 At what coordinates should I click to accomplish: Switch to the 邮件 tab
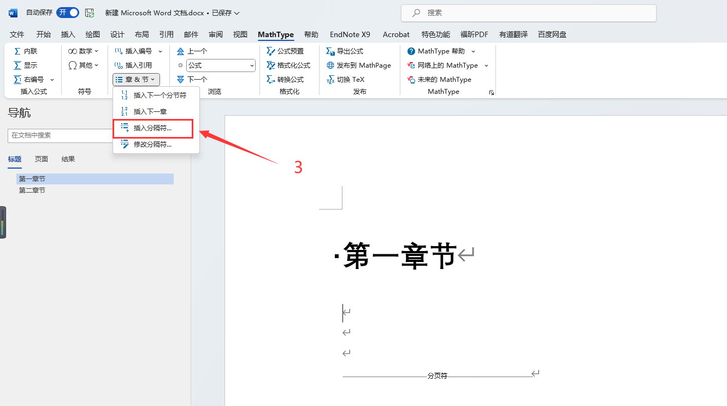click(191, 34)
